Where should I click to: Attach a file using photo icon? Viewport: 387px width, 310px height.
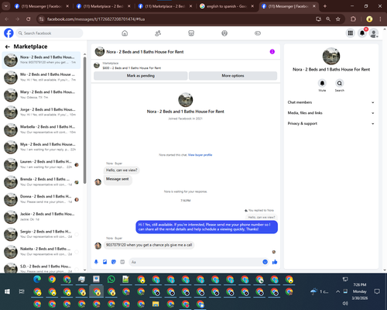click(x=105, y=262)
